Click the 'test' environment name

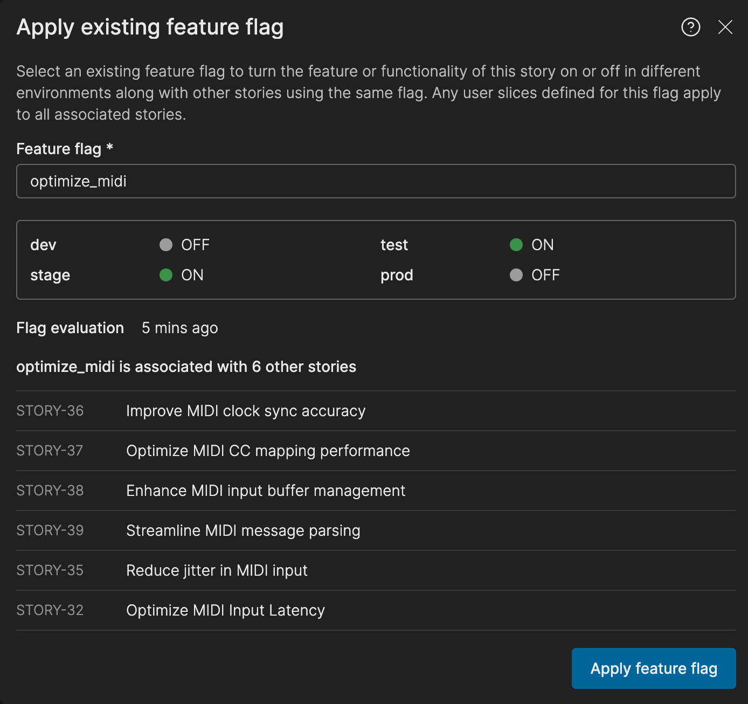394,245
